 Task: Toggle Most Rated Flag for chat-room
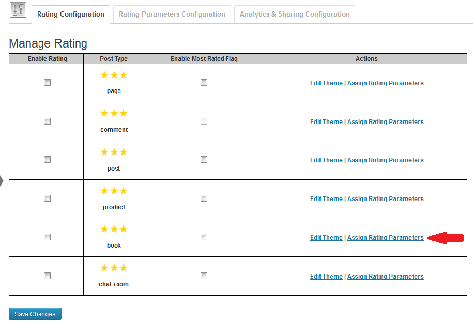tap(204, 276)
